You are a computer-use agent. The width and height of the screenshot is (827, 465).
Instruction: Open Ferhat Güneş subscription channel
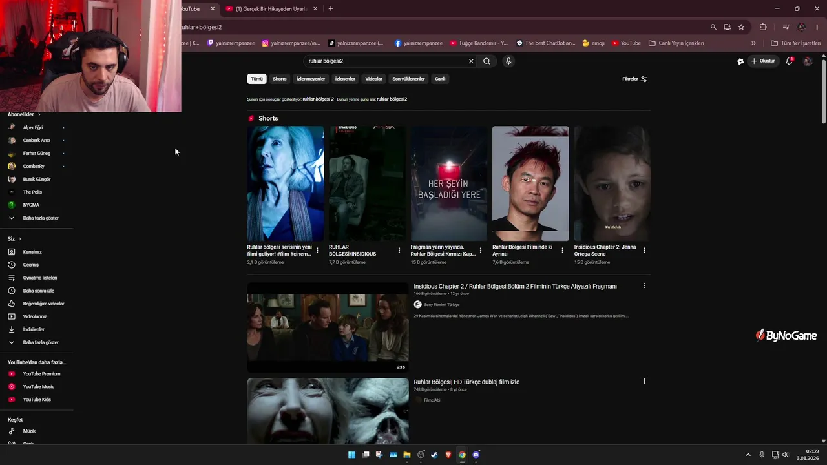(x=37, y=153)
